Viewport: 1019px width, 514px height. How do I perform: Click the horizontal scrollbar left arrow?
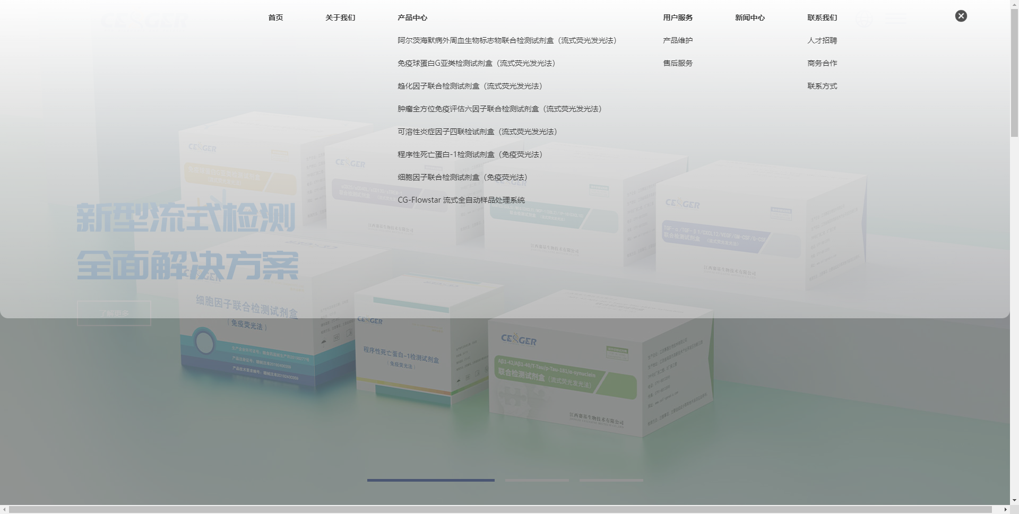(4, 509)
